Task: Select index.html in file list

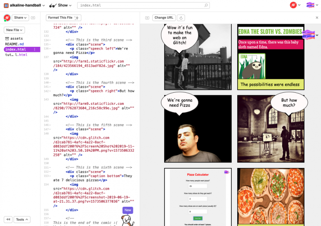Action: 22,49
